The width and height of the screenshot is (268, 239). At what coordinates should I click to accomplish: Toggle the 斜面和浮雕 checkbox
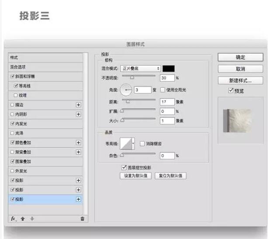click(12, 76)
